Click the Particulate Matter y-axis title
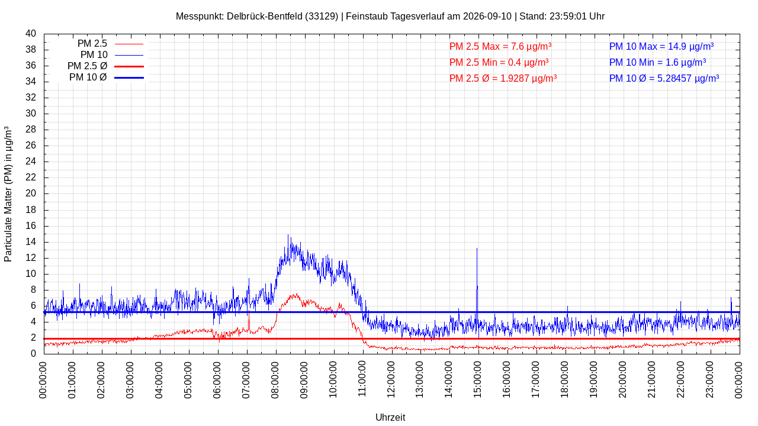758x426 pixels. click(8, 193)
